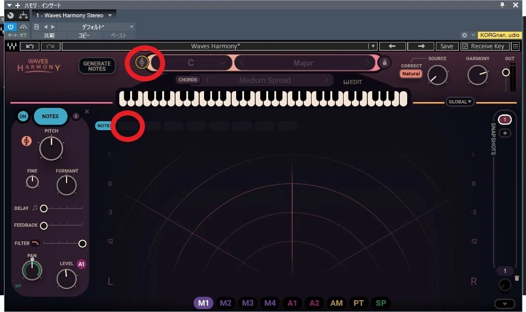Open the hamburger menu beside Receive Key
Viewport: 526px width, 312px height.
coord(515,46)
